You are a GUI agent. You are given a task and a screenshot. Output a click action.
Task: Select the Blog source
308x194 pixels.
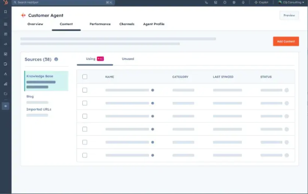point(30,96)
